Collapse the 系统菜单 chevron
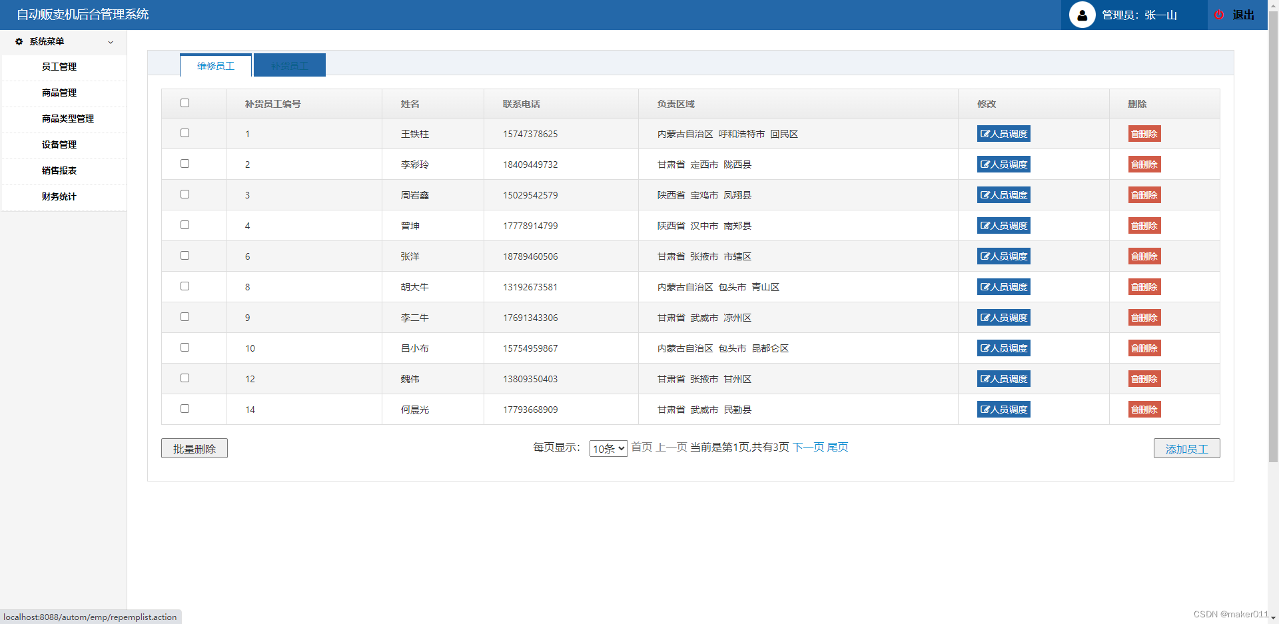1279x624 pixels. tap(111, 42)
